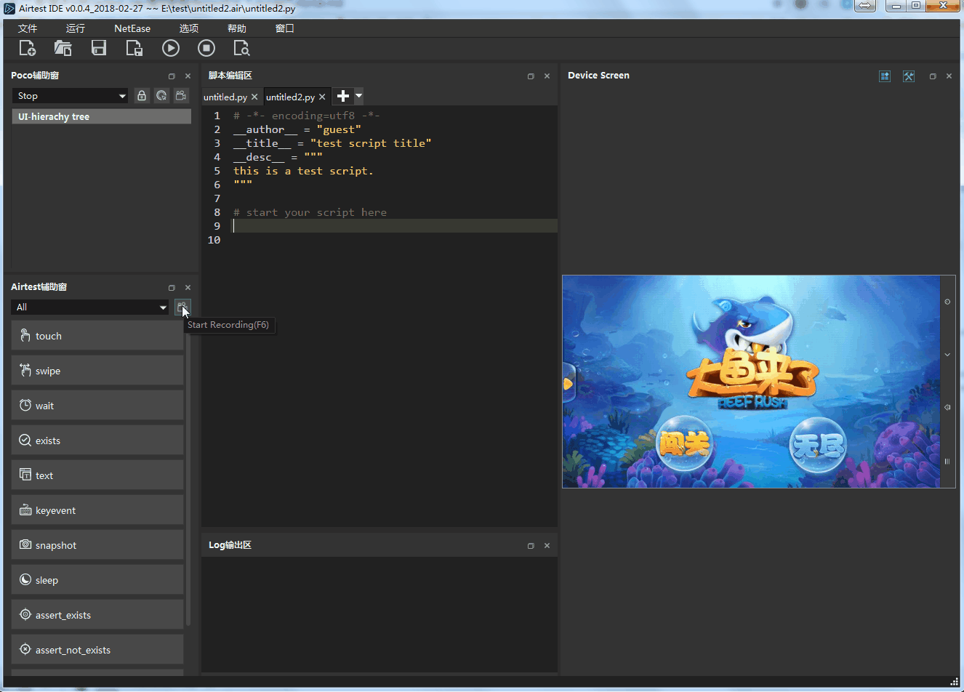Screen dimensions: 964x692
Task: Open the 帮助 menu
Action: [x=237, y=28]
